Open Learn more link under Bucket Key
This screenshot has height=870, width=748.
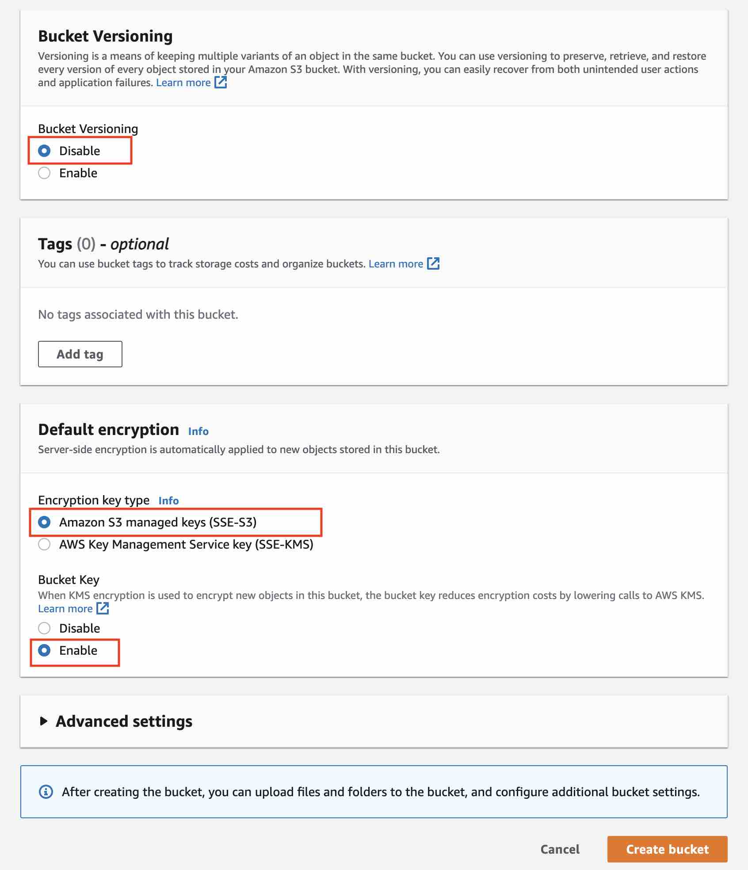pyautogui.click(x=65, y=609)
